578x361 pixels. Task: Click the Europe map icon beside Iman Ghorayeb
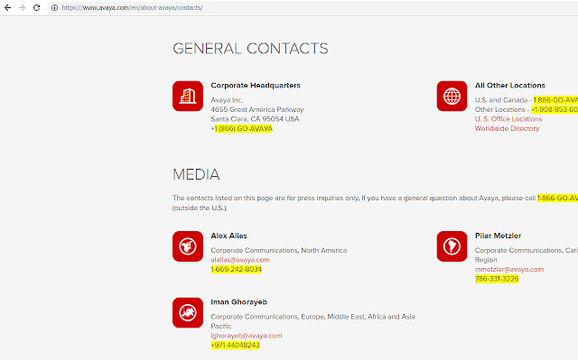[188, 313]
